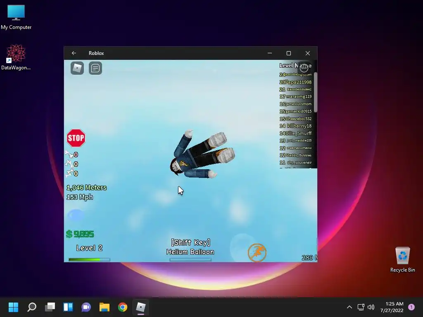Click the 1,046 Meters altitude readout
Viewport: 423px width, 317px height.
86,188
